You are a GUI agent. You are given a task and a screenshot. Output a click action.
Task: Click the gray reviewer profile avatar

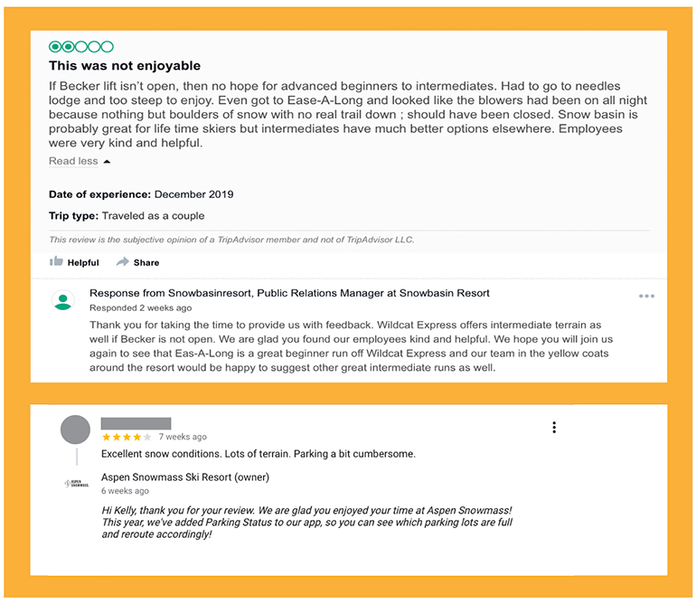point(75,429)
